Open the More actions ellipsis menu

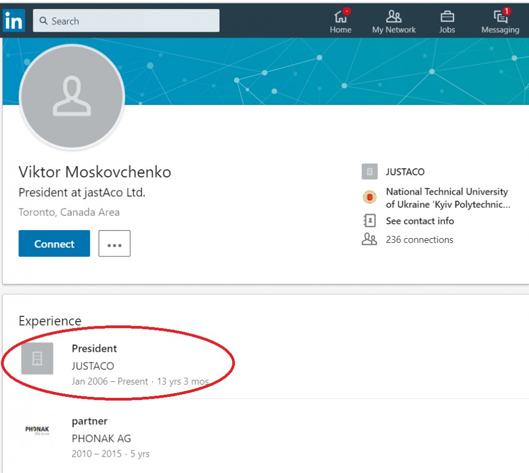(x=114, y=244)
